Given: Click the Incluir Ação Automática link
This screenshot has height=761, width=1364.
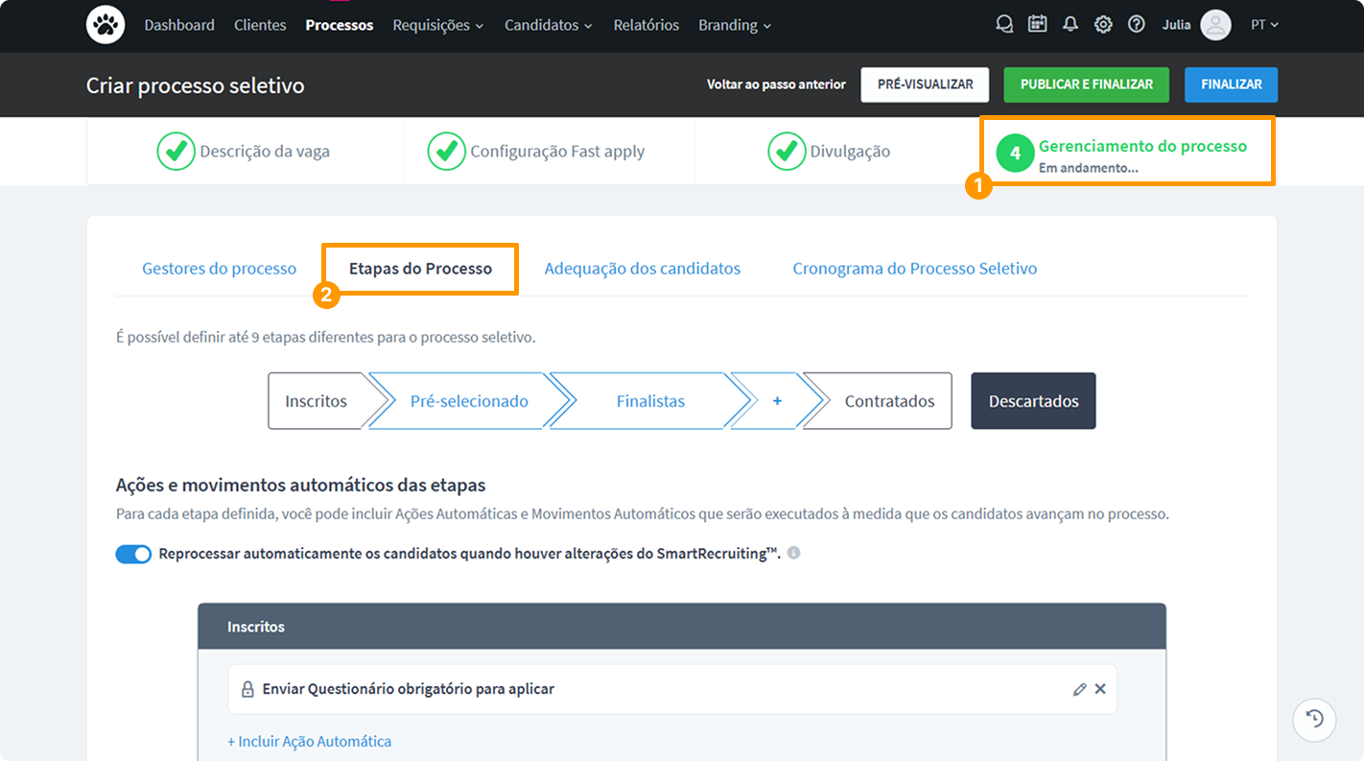Looking at the screenshot, I should [309, 741].
